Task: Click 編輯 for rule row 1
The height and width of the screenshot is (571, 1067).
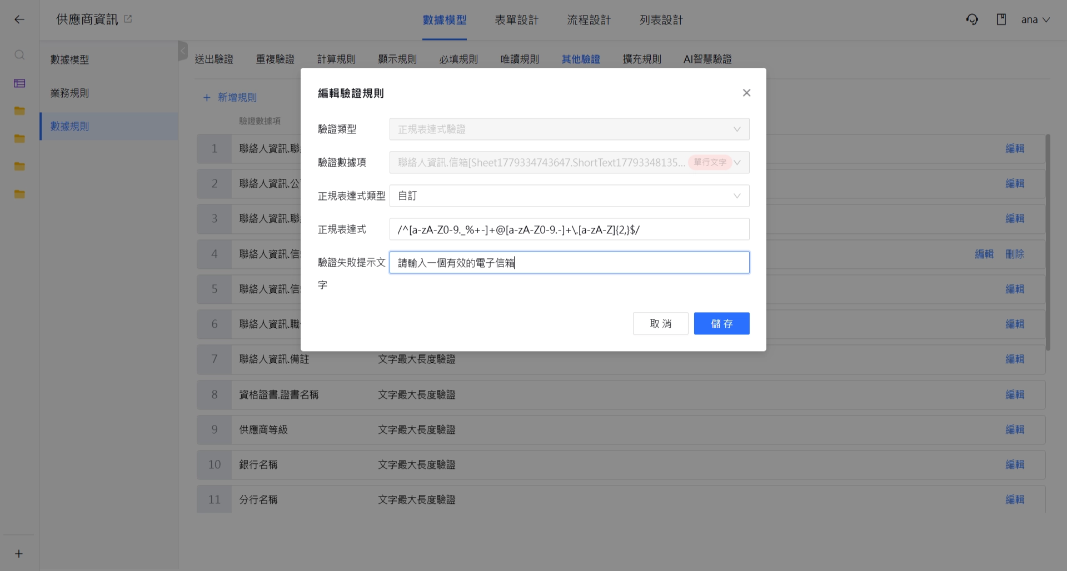Action: (1015, 148)
